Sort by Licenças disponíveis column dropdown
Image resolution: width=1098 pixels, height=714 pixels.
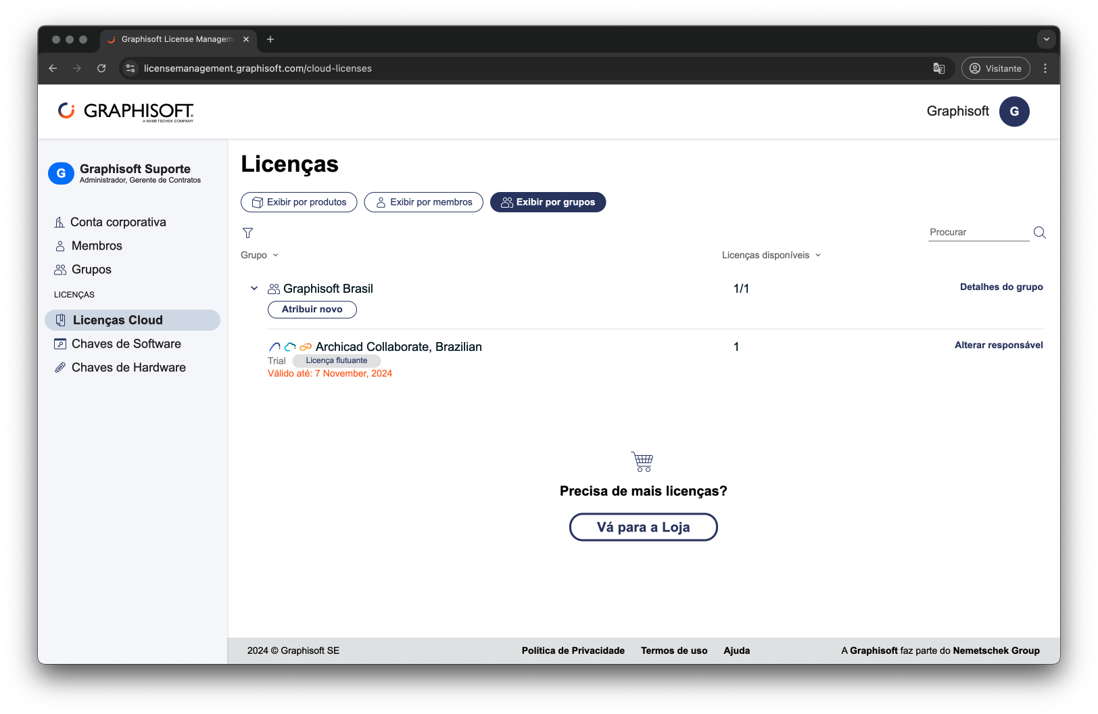pyautogui.click(x=771, y=255)
